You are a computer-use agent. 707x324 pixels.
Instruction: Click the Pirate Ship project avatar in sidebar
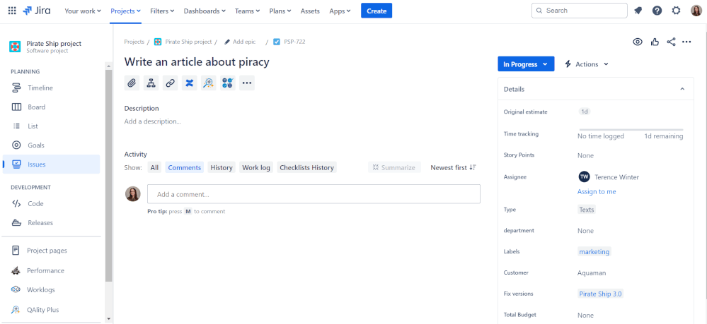[x=16, y=47]
